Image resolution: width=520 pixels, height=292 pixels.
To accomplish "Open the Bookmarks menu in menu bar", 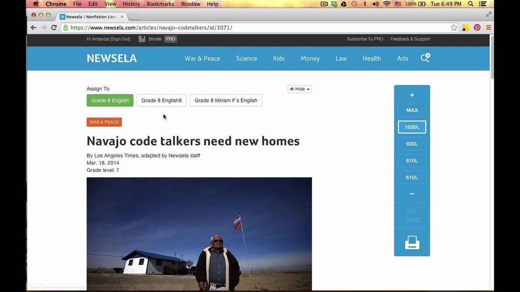I will (x=160, y=4).
